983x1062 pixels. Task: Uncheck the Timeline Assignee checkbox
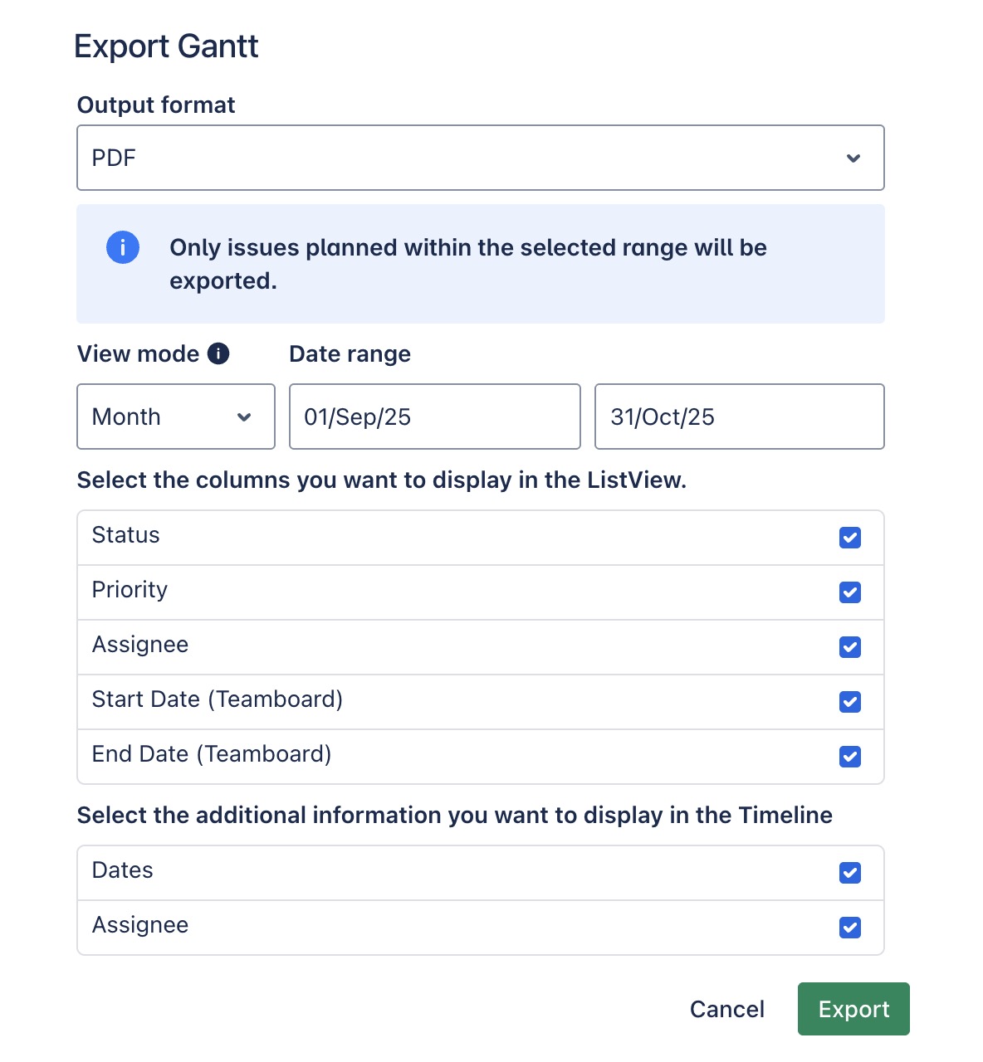(x=849, y=928)
